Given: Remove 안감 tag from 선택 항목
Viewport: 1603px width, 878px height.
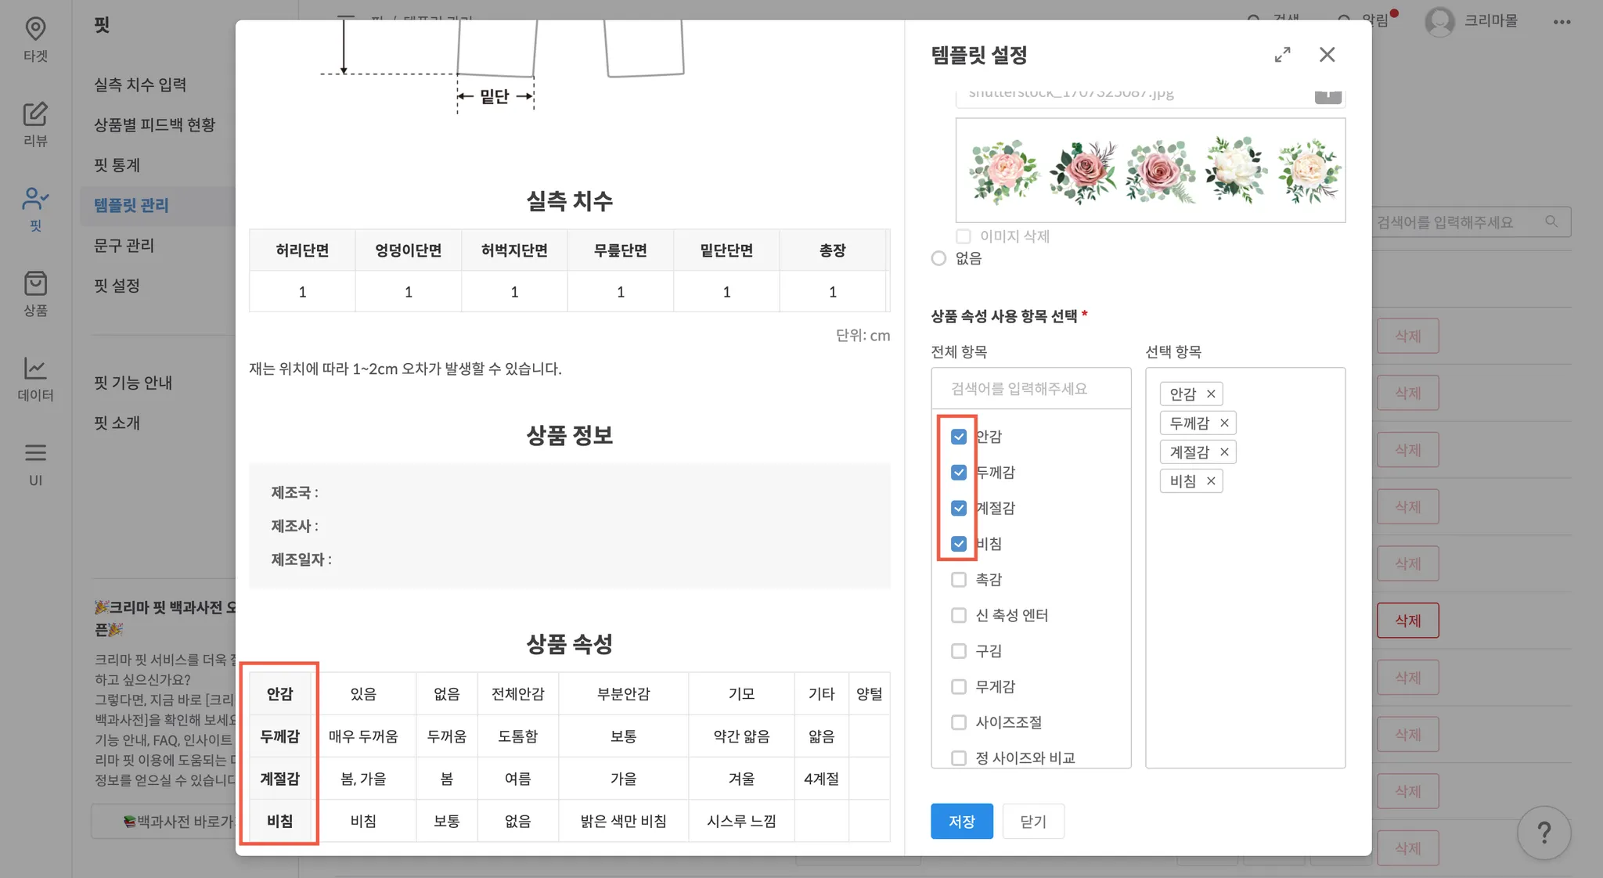Looking at the screenshot, I should 1211,394.
